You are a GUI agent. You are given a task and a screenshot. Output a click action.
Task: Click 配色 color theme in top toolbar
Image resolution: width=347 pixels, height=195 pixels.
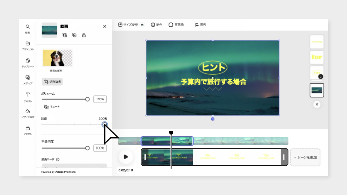click(x=156, y=25)
